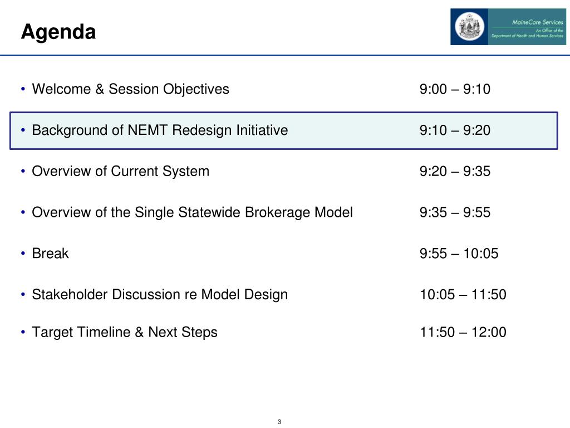Click Stakeholder Discussion re Model Design
570x428 pixels.
[160, 295]
